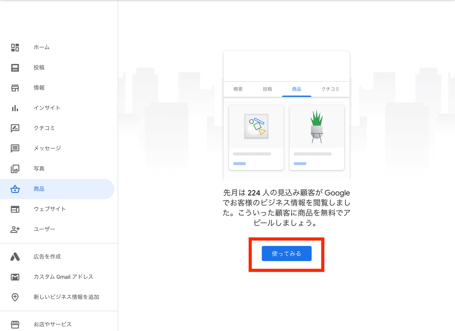
Task: Select 投稿 tab in preview card
Action: tap(267, 89)
